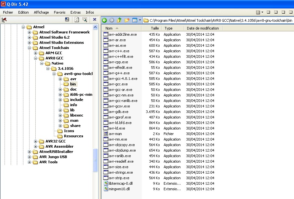Select the 3.4.1056 folder in the tree
This screenshot has height=199, width=294.
tap(66, 68)
